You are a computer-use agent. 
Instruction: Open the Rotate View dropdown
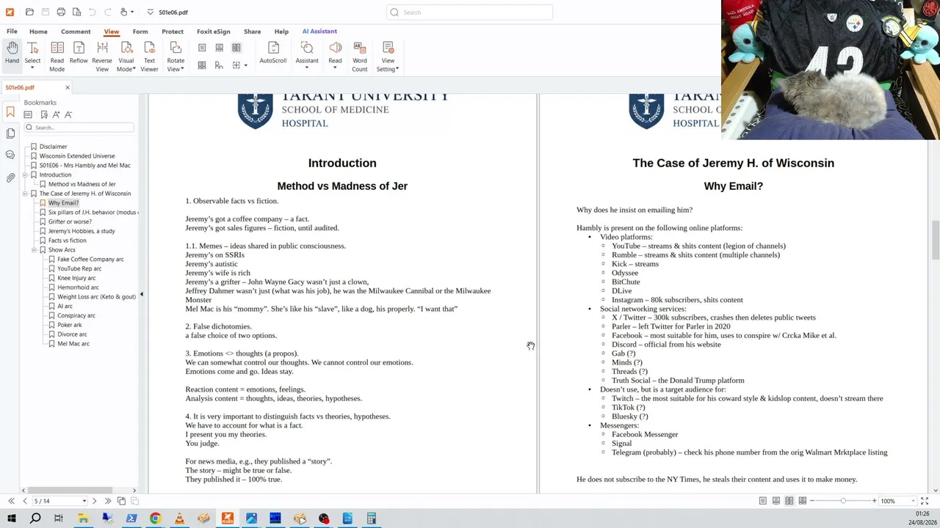176,56
